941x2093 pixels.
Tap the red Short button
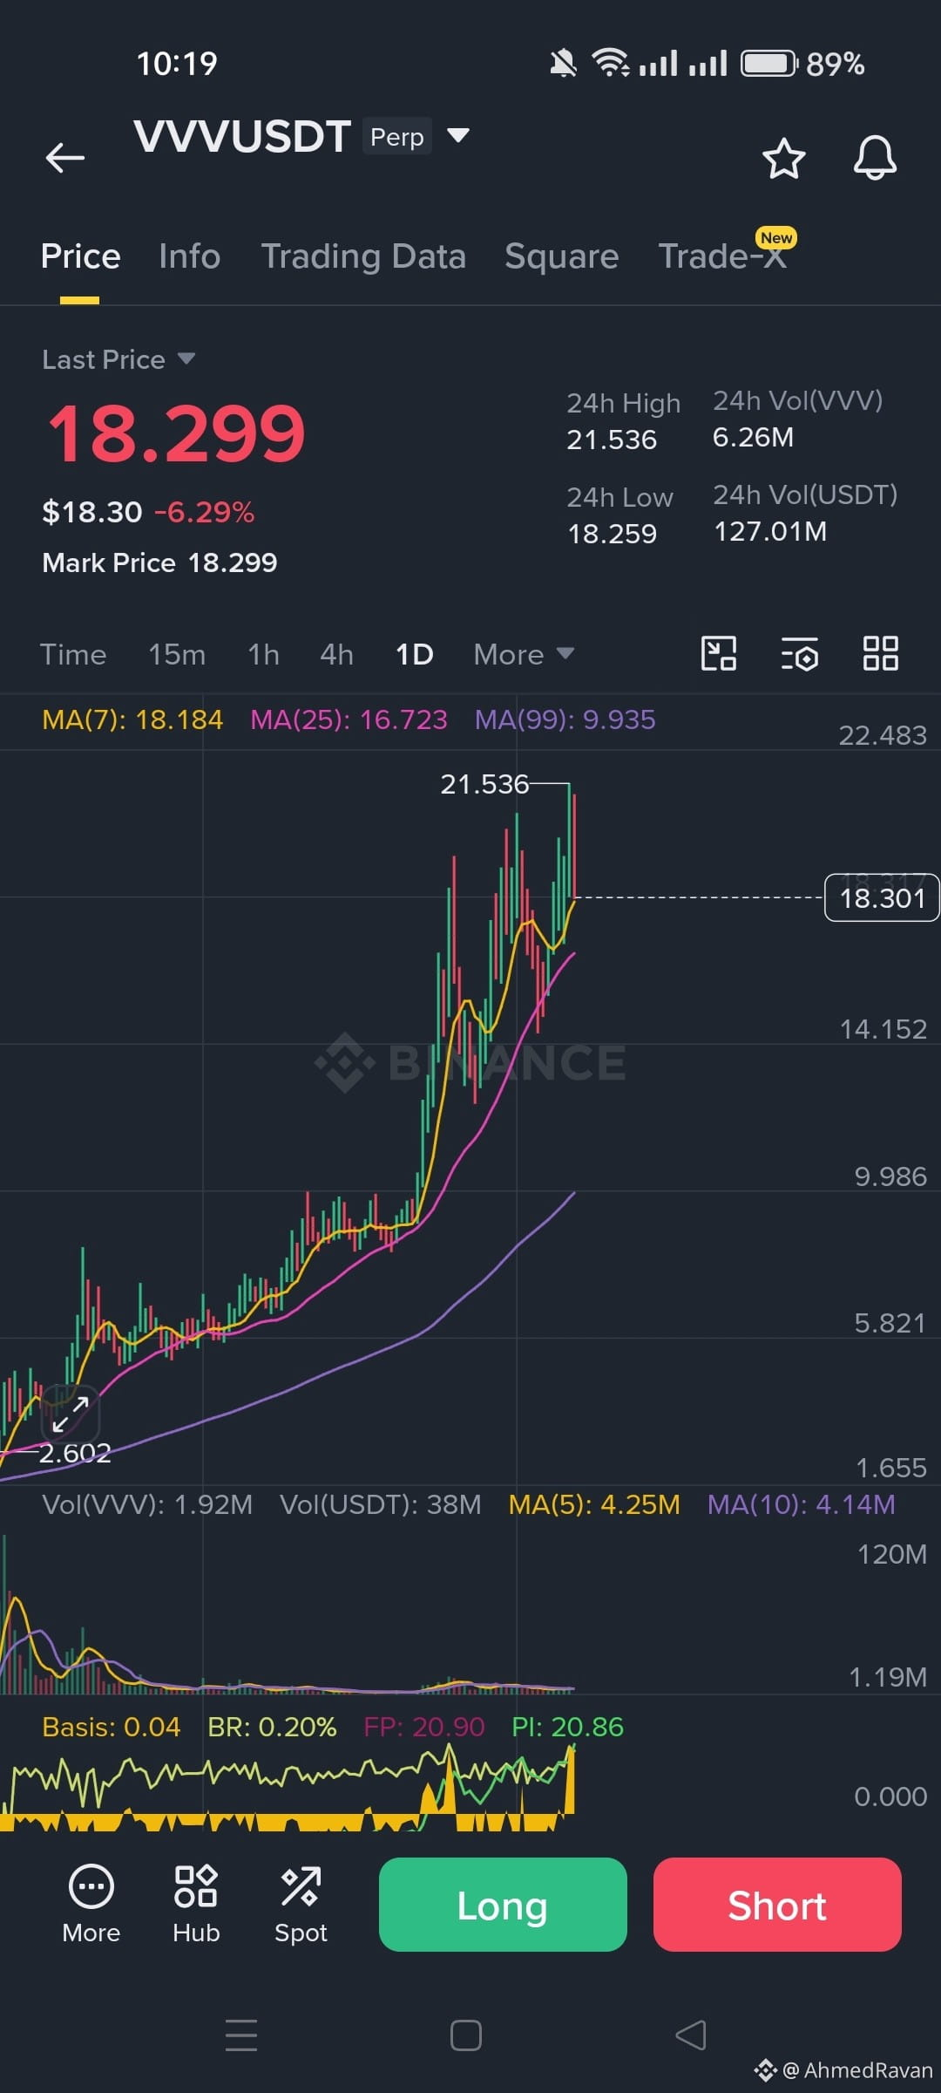[777, 1905]
